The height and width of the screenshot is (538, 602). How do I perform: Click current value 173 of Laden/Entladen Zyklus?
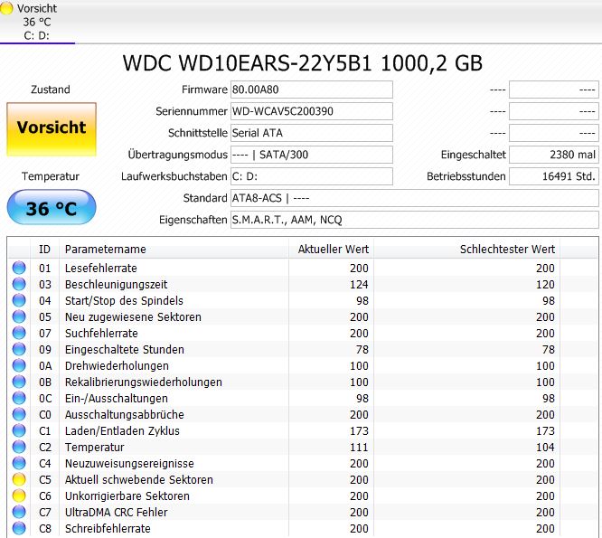pos(359,431)
